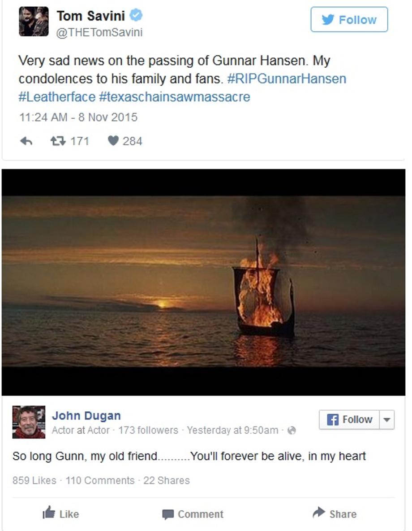Retweet Tom Savini's tweet
The height and width of the screenshot is (531, 412).
pos(58,141)
